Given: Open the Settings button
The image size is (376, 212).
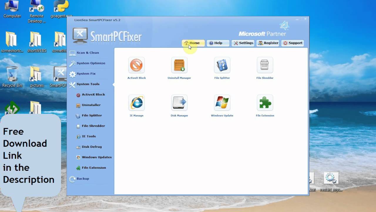Looking at the screenshot, I should click(243, 43).
